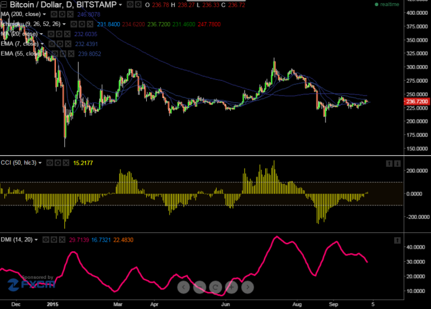Click the 300.0000 price axis label
Image resolution: width=431 pixels, height=309 pixels.
pyautogui.click(x=417, y=67)
